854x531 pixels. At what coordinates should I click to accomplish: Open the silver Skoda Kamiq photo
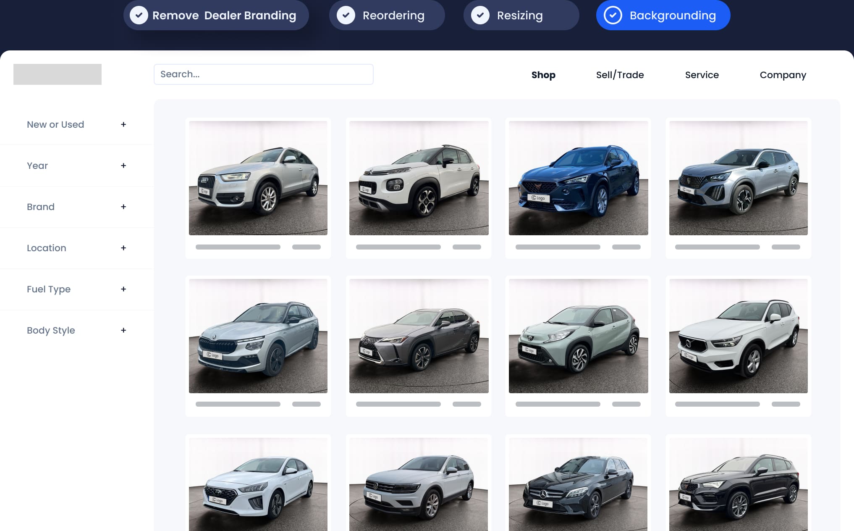[258, 336]
